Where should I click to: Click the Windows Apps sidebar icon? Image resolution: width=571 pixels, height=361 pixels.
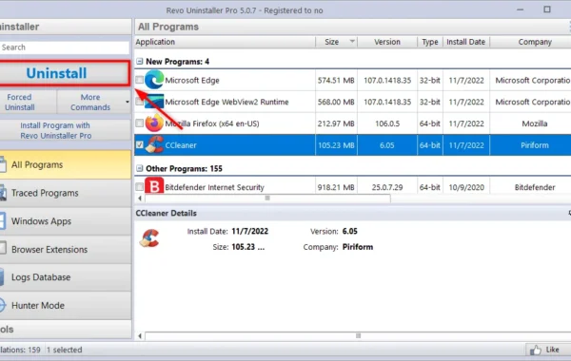pos(2,220)
